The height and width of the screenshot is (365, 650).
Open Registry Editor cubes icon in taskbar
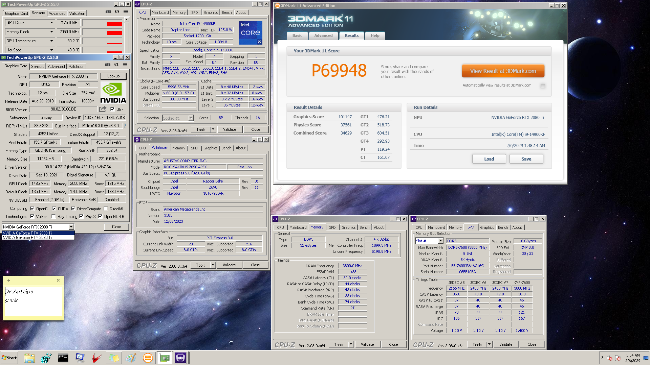tap(46, 358)
